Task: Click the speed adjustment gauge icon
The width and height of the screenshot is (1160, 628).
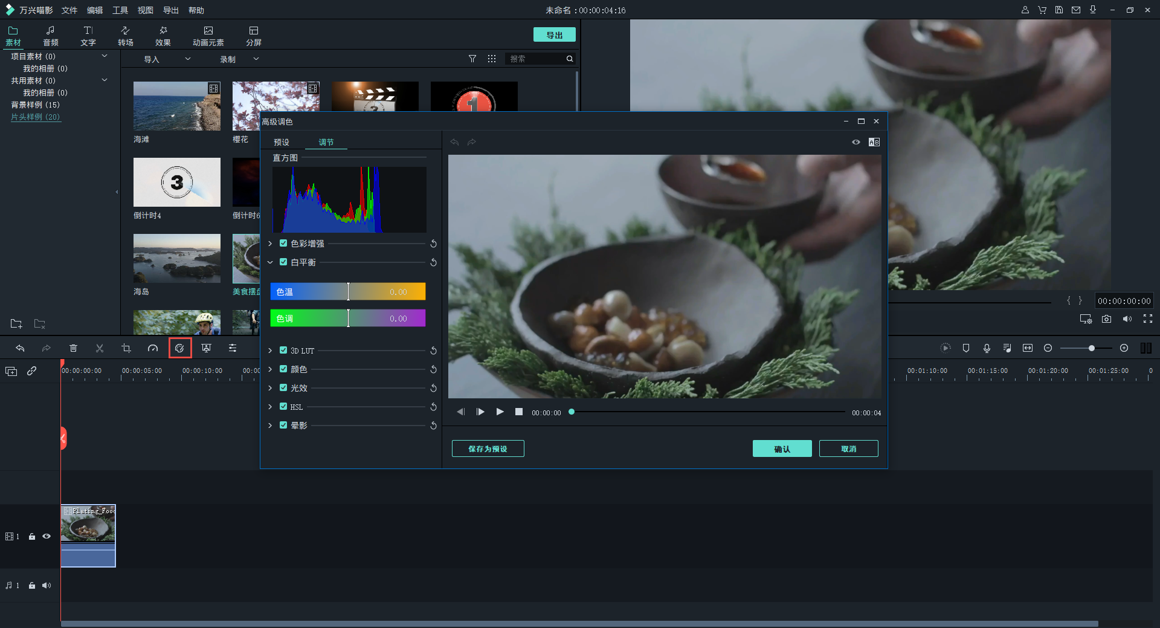Action: pos(153,348)
